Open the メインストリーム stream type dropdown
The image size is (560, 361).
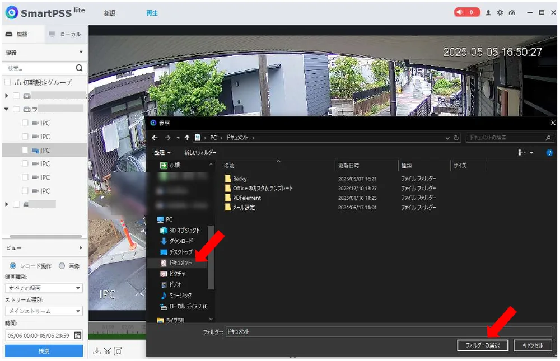pyautogui.click(x=44, y=311)
